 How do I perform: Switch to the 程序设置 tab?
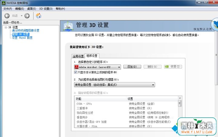click(x=92, y=56)
